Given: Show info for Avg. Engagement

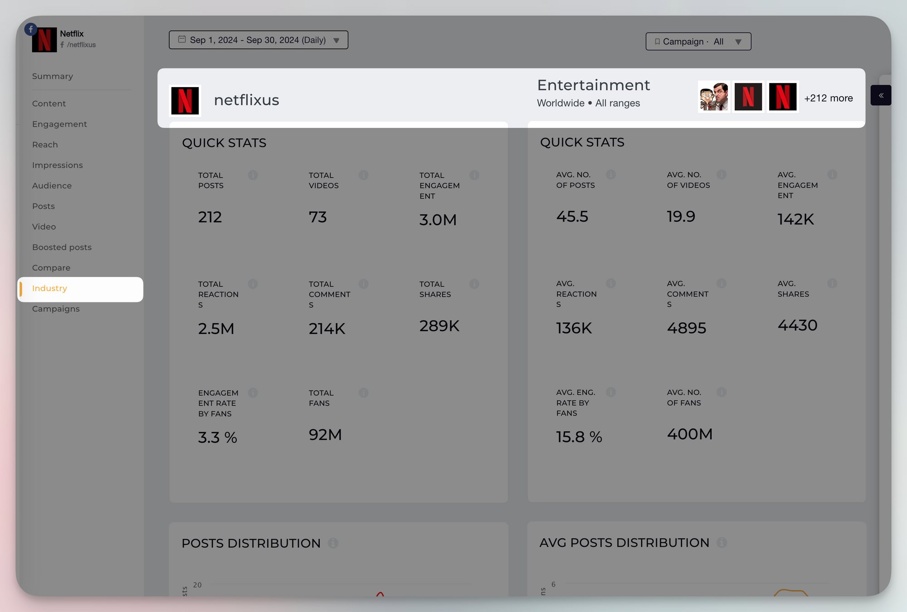Looking at the screenshot, I should pos(833,175).
